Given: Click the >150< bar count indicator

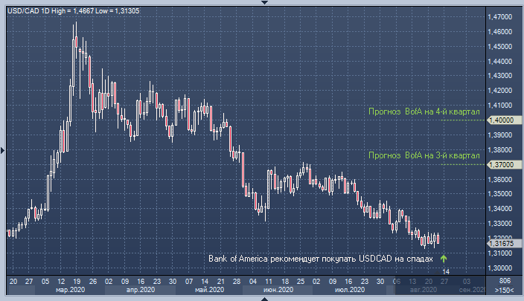Looking at the screenshot, I should 504,290.
